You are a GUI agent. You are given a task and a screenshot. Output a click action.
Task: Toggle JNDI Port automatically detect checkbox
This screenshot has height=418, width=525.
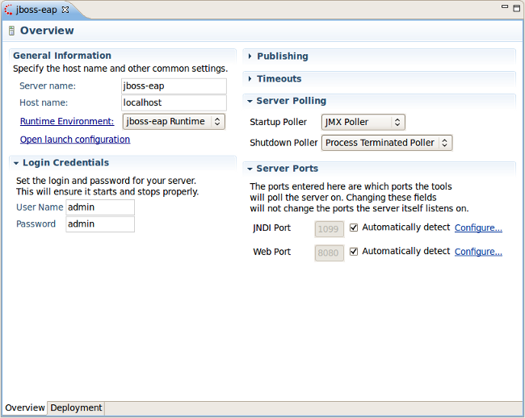tap(354, 228)
